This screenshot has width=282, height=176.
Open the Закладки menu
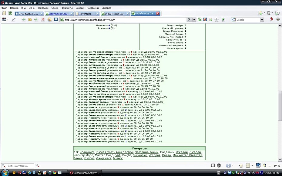pos(43,8)
